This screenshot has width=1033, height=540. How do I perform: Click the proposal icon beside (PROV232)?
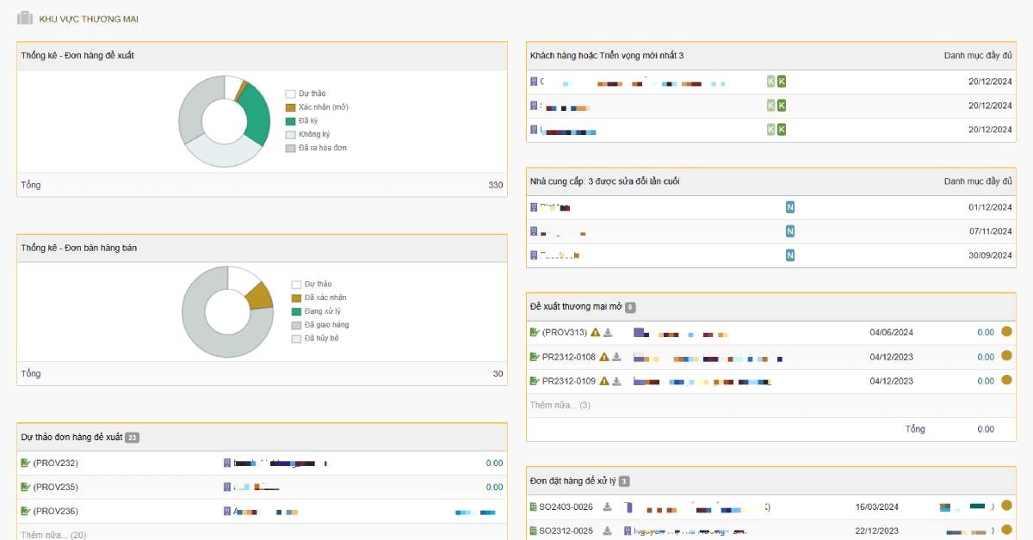[26, 463]
